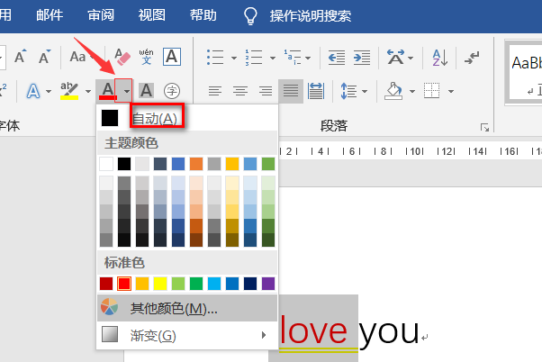Pick standard green color swatch

click(x=196, y=284)
